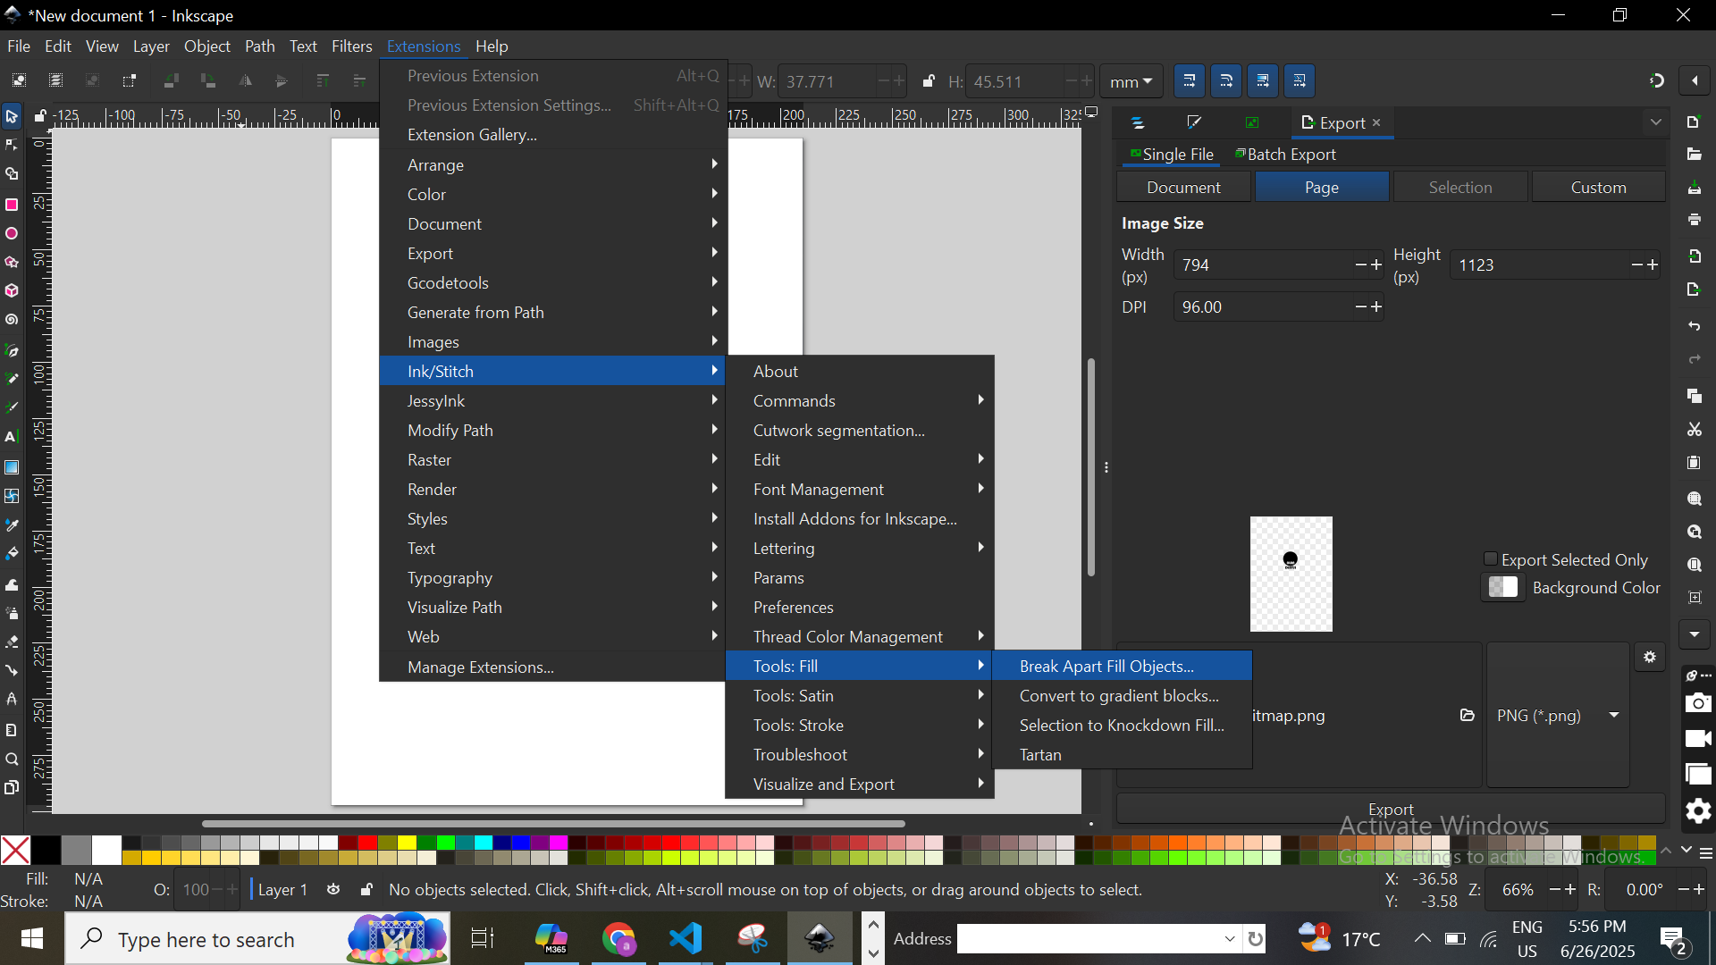Toggle scale stroke width with object
The width and height of the screenshot is (1716, 965).
(x=1190, y=81)
